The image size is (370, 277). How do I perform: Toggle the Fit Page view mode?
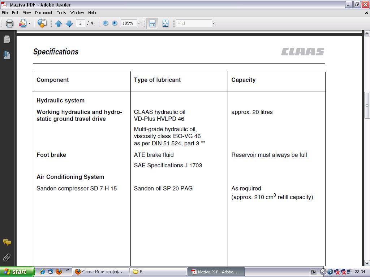point(165,23)
